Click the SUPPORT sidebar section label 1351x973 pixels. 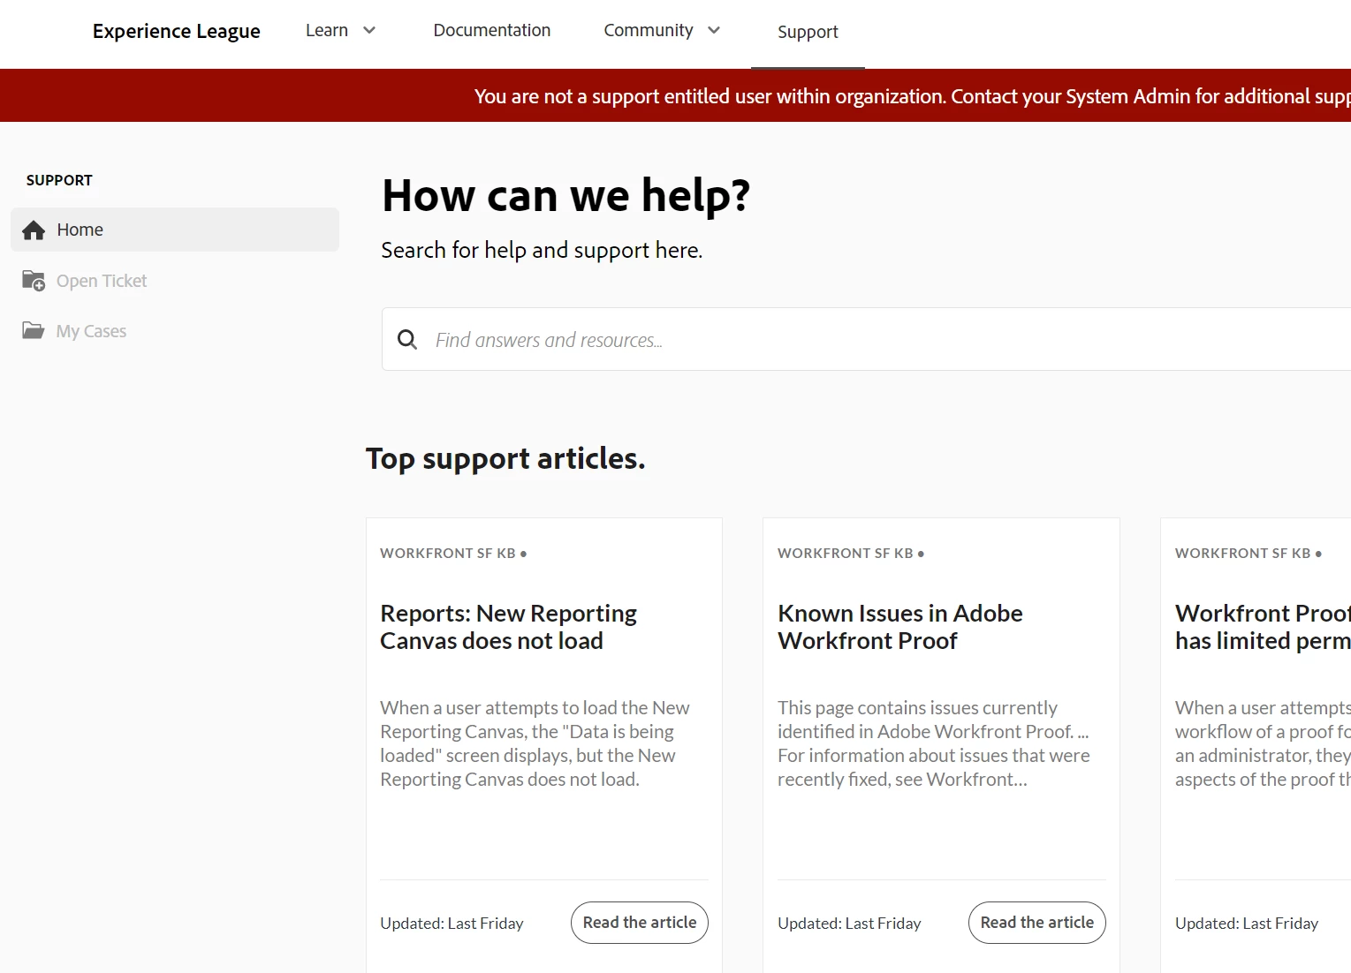pos(59,180)
